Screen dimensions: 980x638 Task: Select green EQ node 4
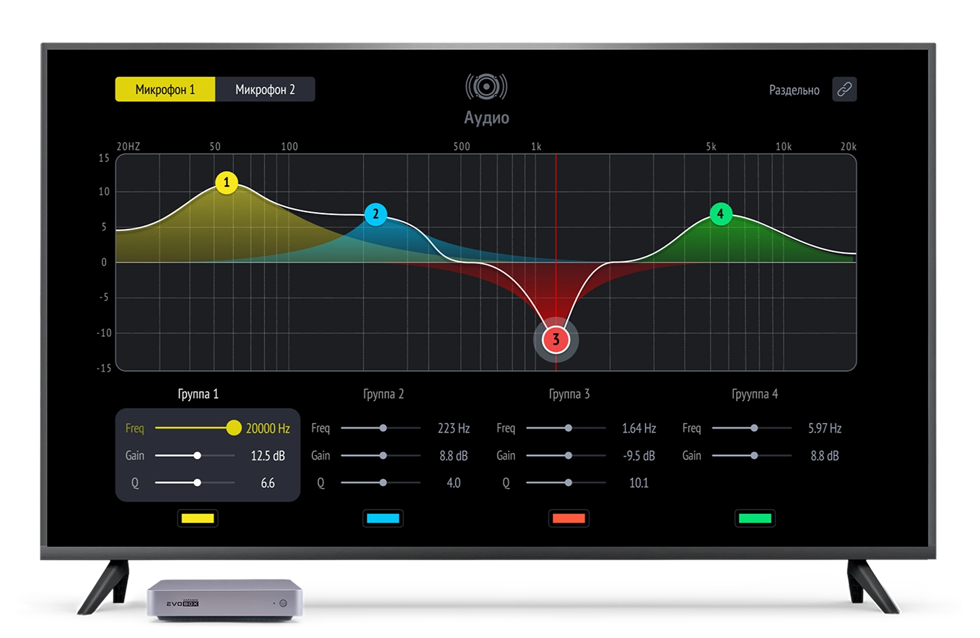tap(720, 214)
